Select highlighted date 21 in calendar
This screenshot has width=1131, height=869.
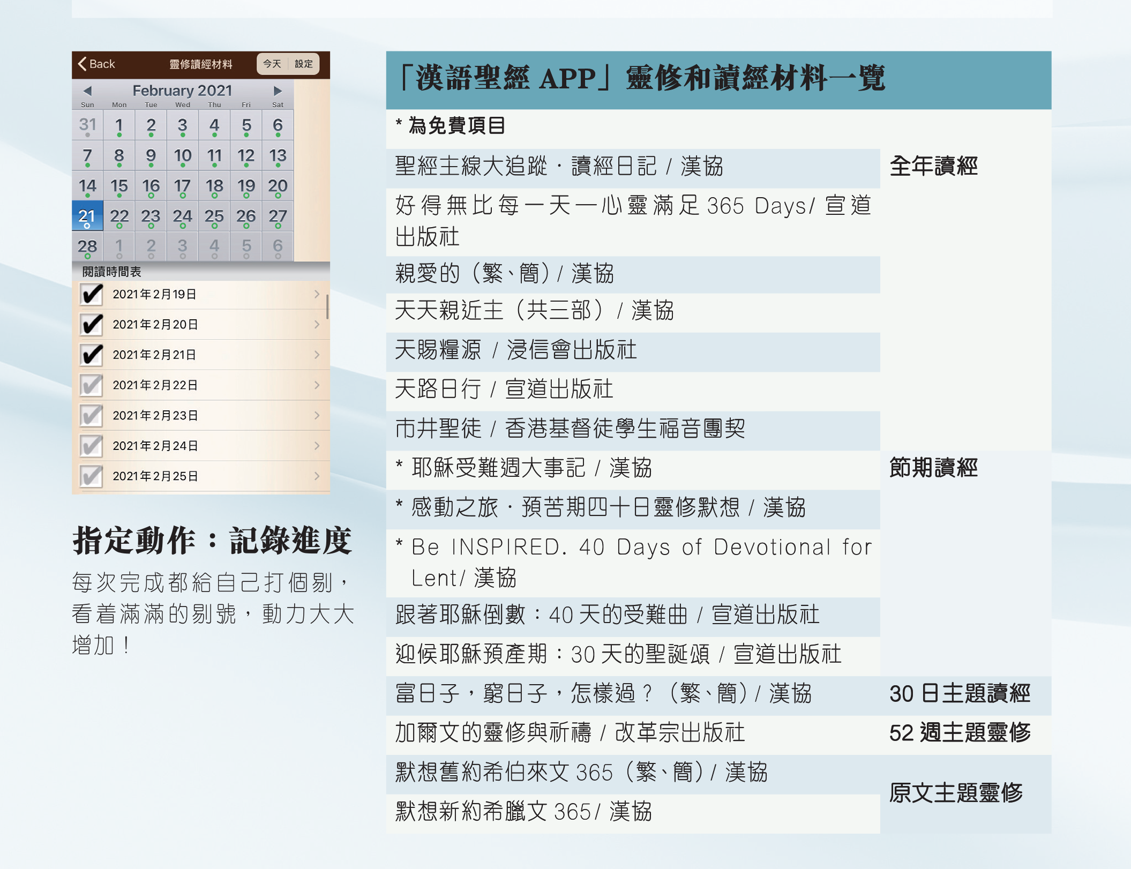[87, 216]
